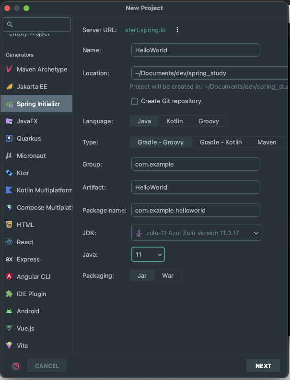
Task: Click the Name field containing HelloWorld
Action: (x=195, y=50)
